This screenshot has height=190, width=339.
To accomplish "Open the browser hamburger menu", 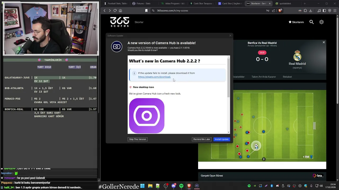I will pos(335,11).
